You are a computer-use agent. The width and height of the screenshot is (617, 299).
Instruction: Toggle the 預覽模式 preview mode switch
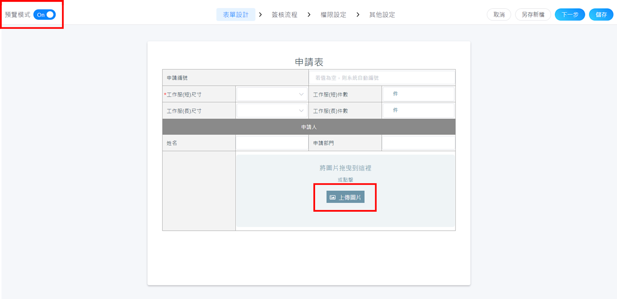tap(45, 15)
